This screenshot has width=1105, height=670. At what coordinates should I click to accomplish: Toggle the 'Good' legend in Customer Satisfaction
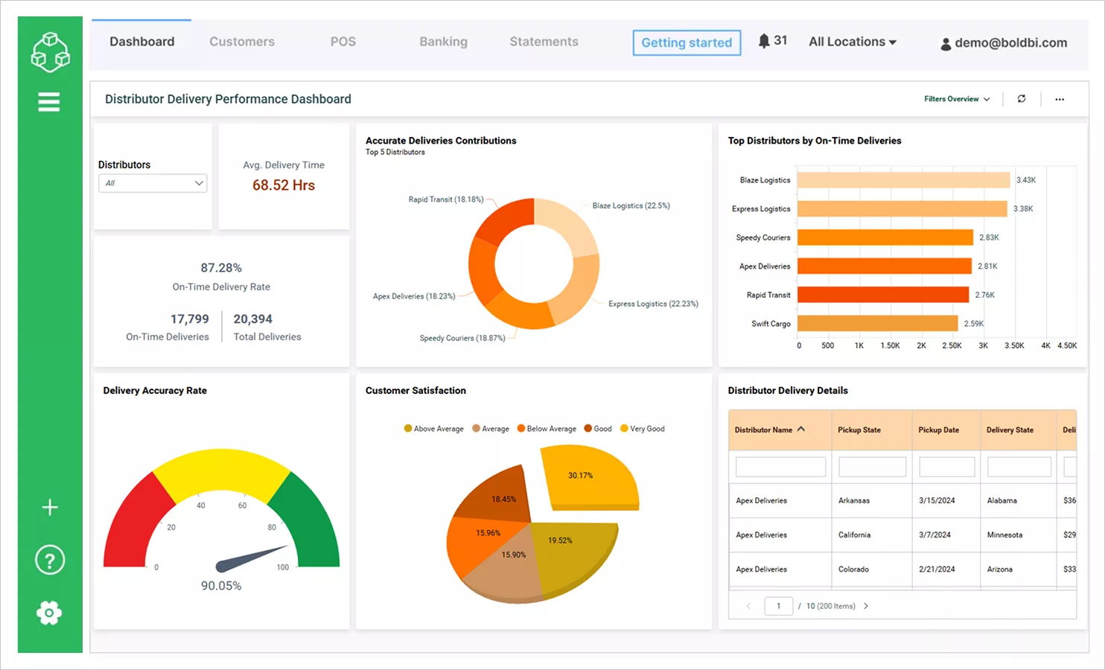(x=598, y=428)
